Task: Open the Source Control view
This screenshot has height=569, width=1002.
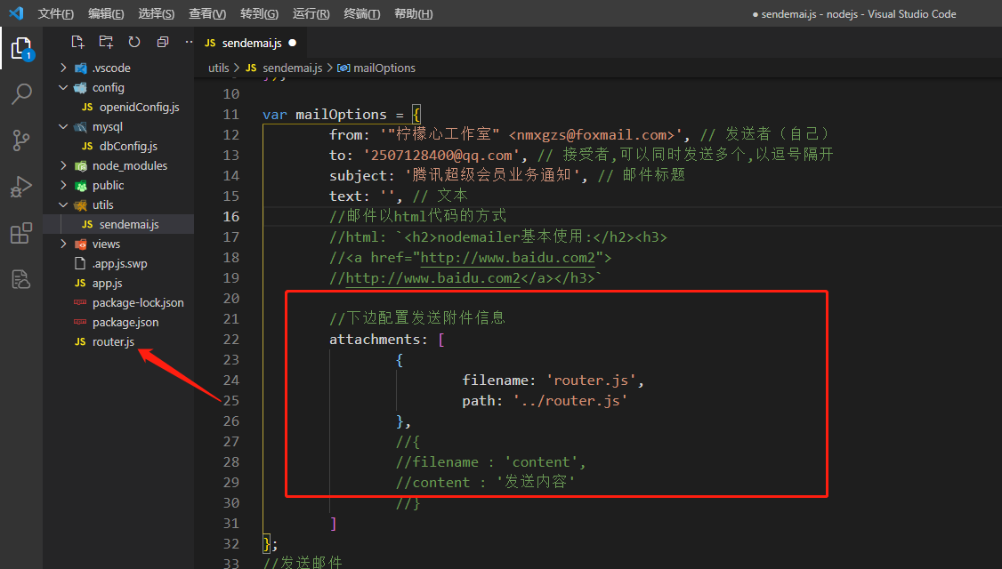Action: tap(21, 140)
